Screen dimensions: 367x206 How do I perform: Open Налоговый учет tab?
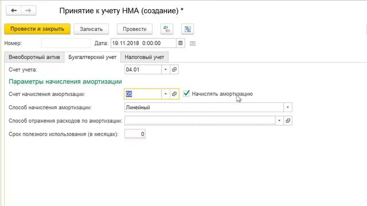(x=144, y=57)
